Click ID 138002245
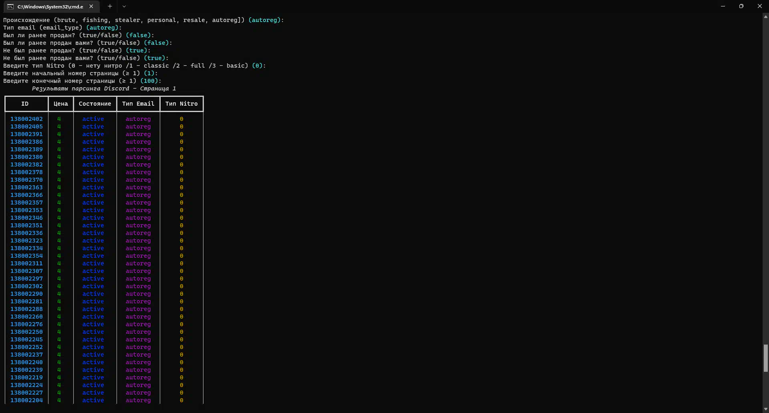 pyautogui.click(x=26, y=339)
